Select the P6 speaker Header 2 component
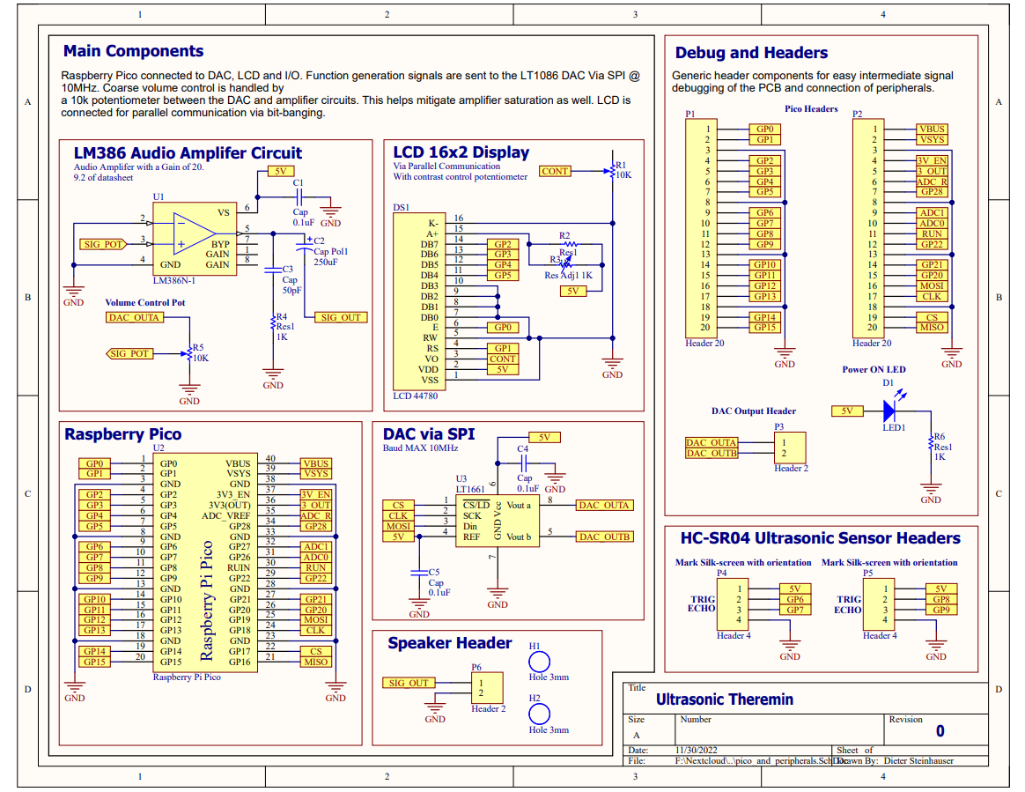The image size is (1025, 792). click(x=487, y=687)
